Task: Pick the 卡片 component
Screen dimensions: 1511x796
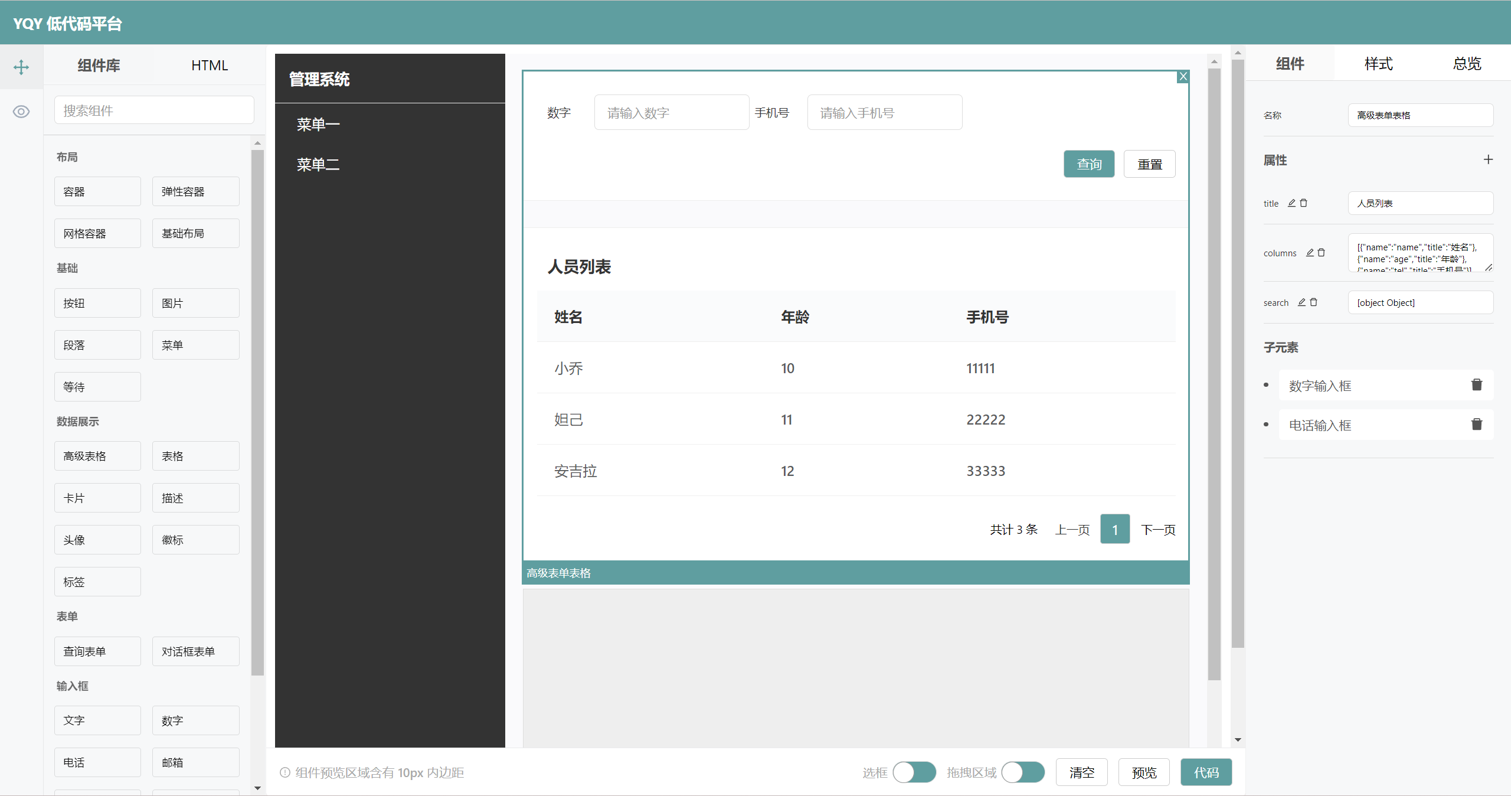Action: (97, 498)
